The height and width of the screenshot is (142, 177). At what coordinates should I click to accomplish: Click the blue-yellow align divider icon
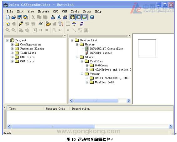click(x=74, y=24)
